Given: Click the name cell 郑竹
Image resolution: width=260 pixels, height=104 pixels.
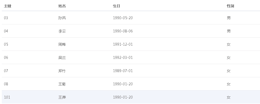Looking at the screenshot, I should pos(62,71).
